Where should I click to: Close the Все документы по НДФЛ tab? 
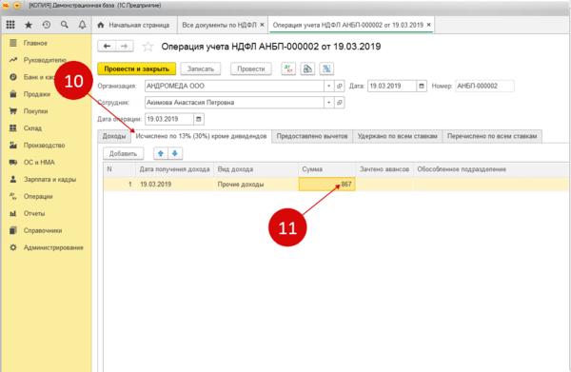(262, 25)
